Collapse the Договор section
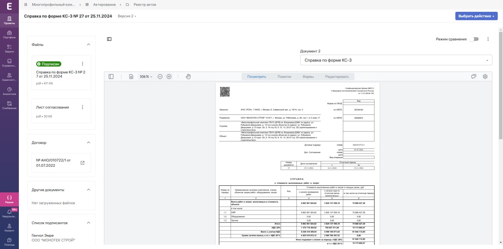The width and height of the screenshot is (503, 249). click(x=88, y=142)
